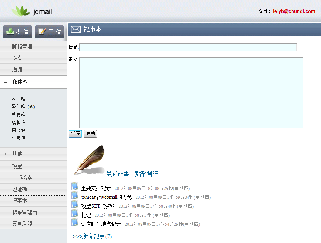Viewport: 321px width, 243px height.
Task: Expand the 其他 section with plus sign
Action: click(x=5, y=154)
